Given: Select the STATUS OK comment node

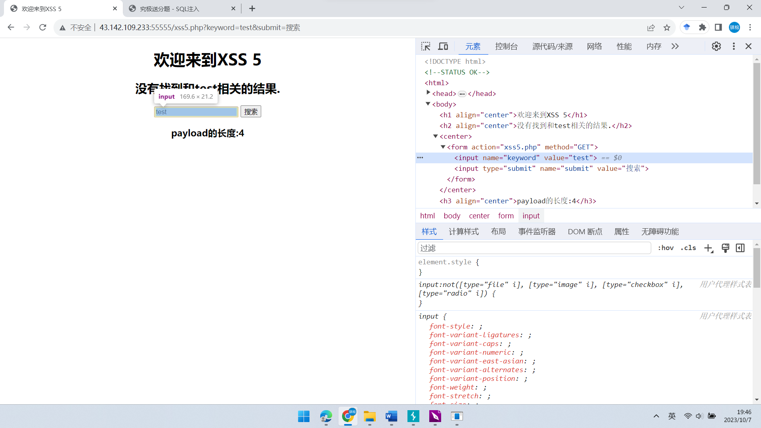Looking at the screenshot, I should point(457,72).
